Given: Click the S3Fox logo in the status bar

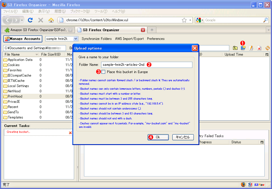Looking at the screenshot, I should coord(259,185).
